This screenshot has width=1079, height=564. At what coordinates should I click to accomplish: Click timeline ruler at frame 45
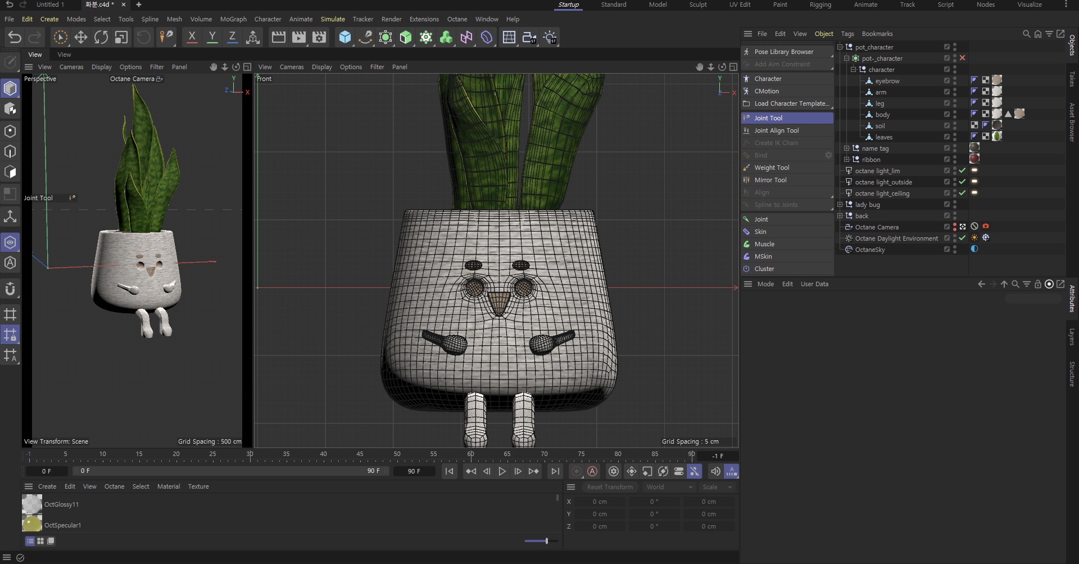click(360, 455)
